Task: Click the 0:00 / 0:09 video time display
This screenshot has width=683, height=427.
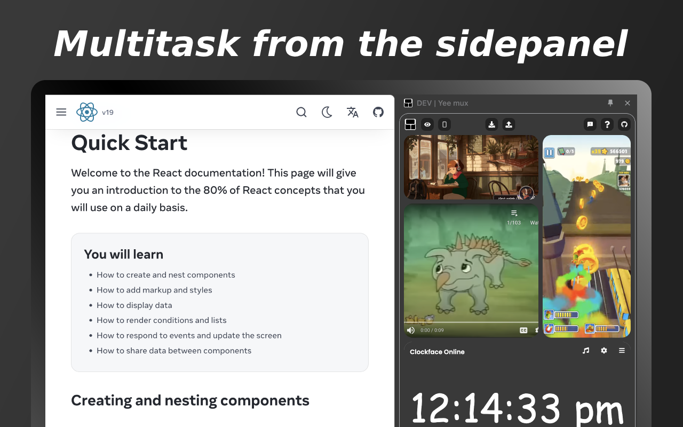Action: point(432,330)
